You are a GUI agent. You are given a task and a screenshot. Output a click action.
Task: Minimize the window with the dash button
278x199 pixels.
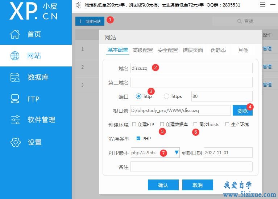pos(273,5)
